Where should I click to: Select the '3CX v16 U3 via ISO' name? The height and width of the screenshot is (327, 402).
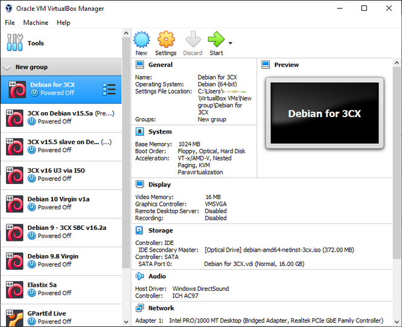point(56,170)
